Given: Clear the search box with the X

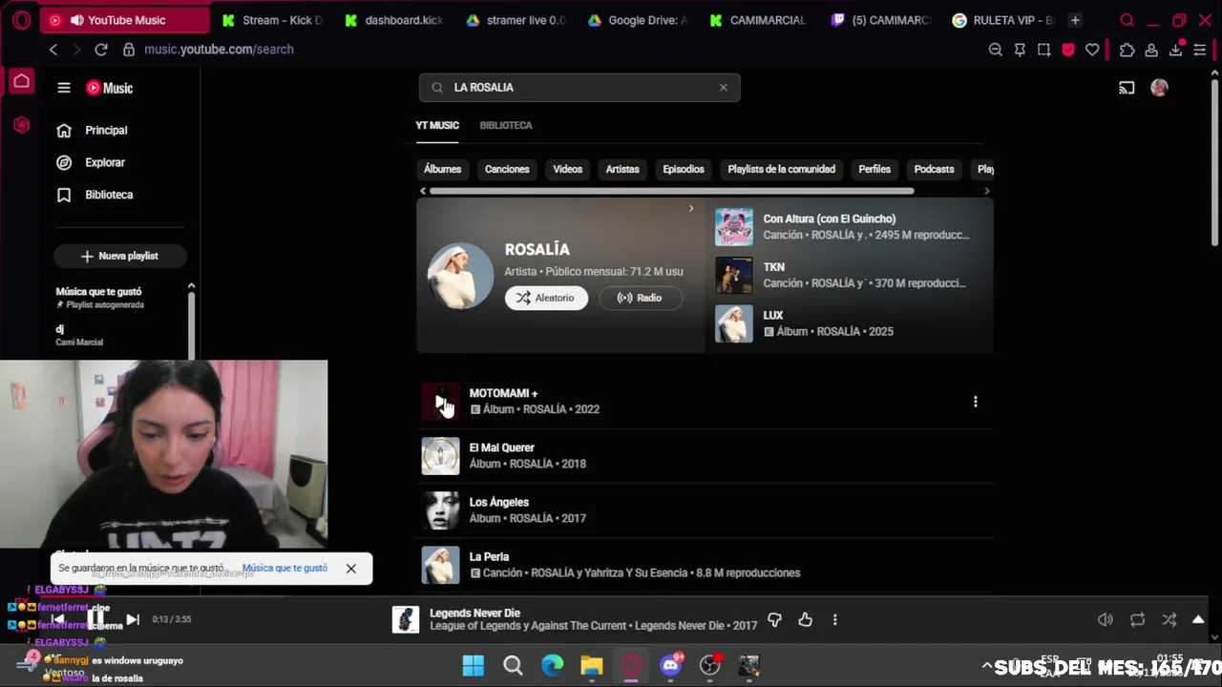Looking at the screenshot, I should tap(723, 87).
